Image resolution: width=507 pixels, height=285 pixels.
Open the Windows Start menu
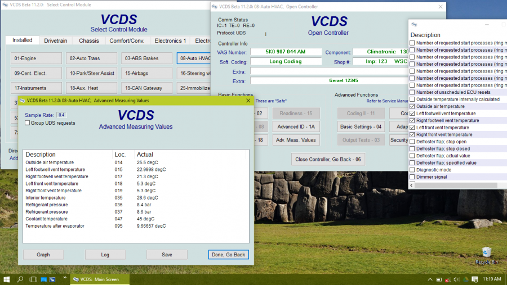(6, 279)
